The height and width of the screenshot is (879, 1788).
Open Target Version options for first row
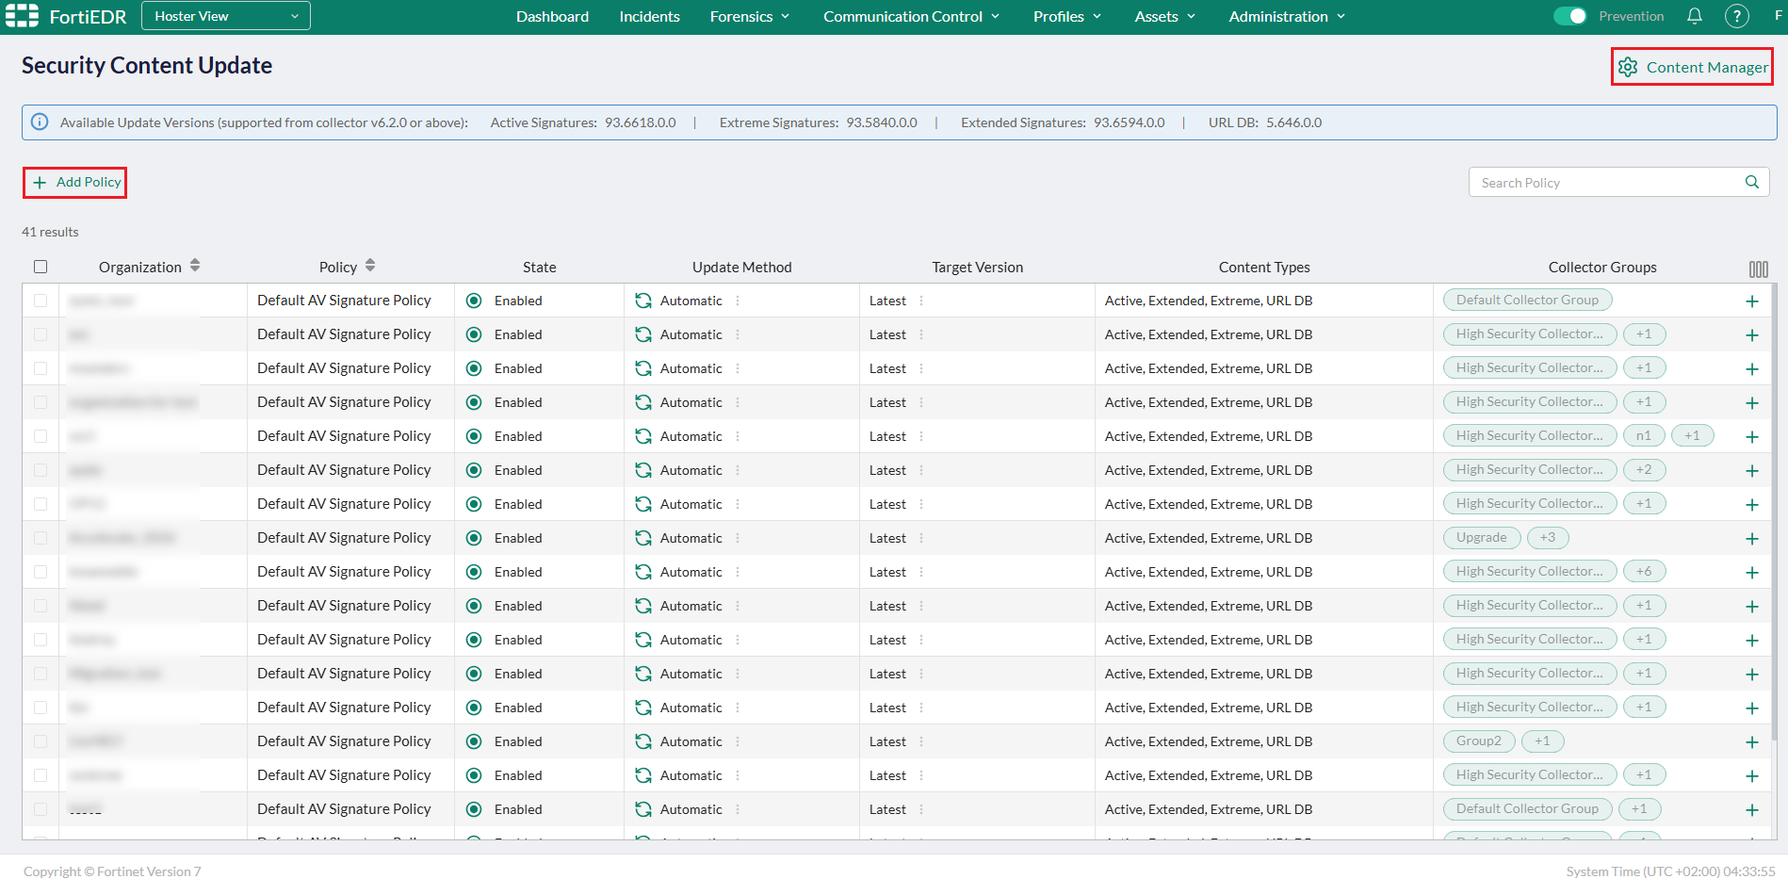click(921, 301)
